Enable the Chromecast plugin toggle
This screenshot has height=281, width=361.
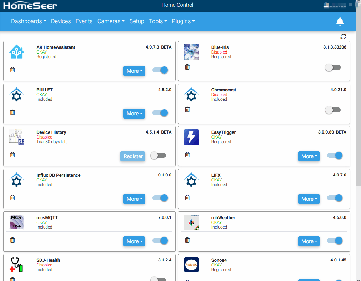(x=333, y=110)
